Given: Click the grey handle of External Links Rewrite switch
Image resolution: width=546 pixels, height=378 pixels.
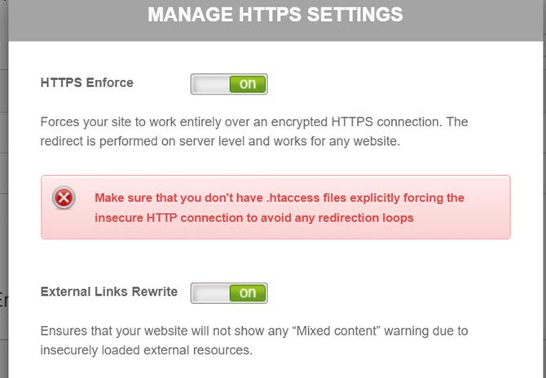Looking at the screenshot, I should [210, 292].
